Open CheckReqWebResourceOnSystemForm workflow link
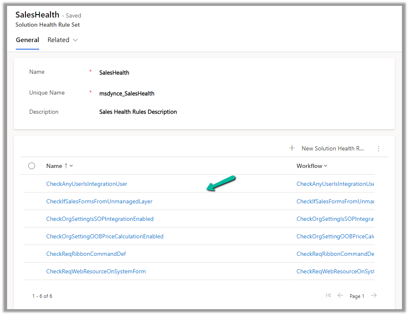The image size is (409, 315). (335, 271)
